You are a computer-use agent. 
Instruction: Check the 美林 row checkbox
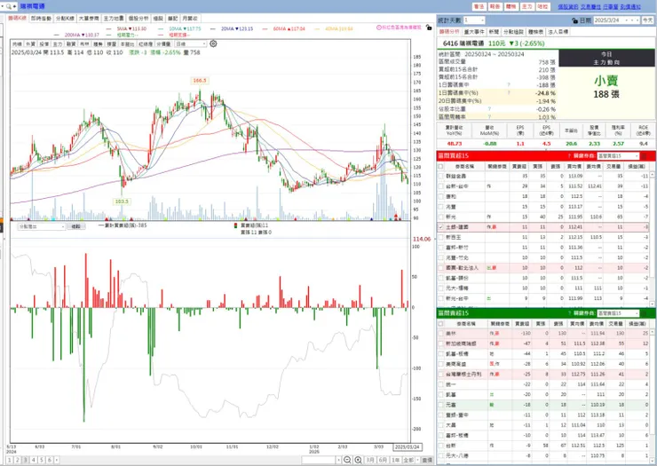tap(440, 334)
